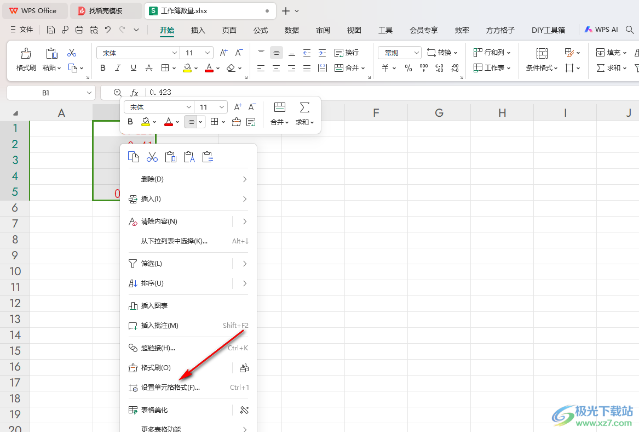Open Conditional Formatting 条件格式 menu
This screenshot has height=432, width=639.
pos(542,60)
